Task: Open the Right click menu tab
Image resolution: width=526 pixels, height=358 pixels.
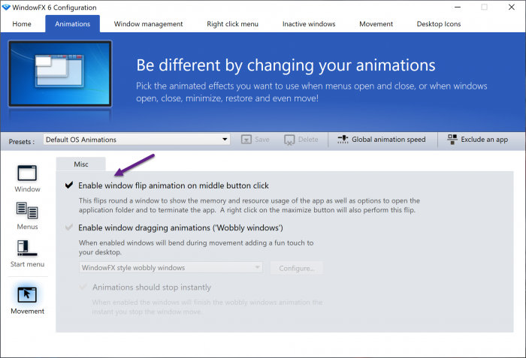Action: pyautogui.click(x=232, y=24)
